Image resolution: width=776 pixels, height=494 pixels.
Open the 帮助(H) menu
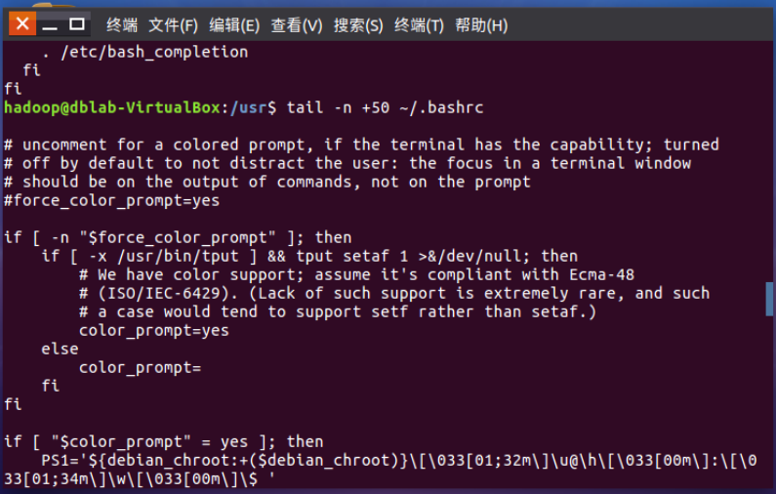pyautogui.click(x=481, y=24)
